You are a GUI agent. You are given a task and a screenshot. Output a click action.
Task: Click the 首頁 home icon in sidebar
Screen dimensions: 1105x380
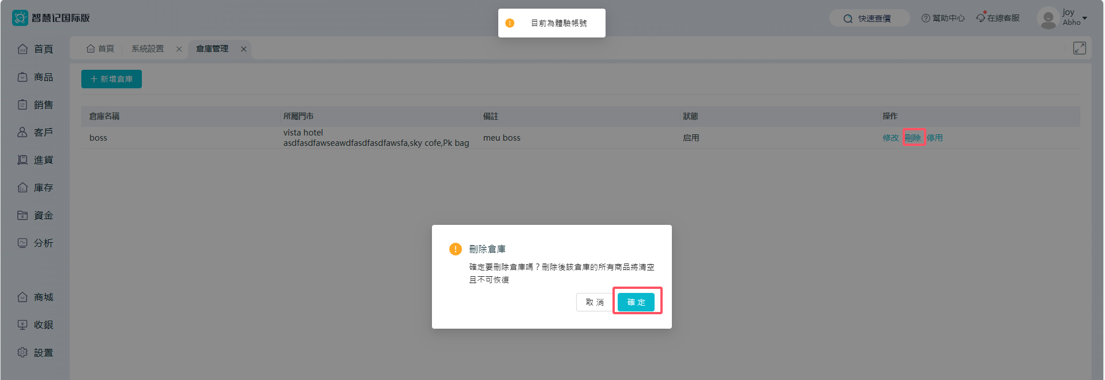coord(22,49)
